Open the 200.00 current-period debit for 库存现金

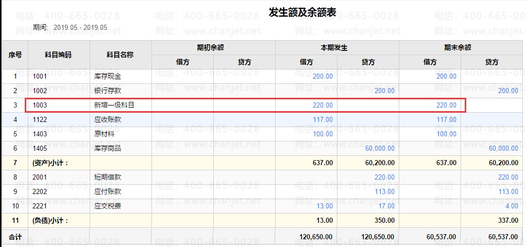[323, 76]
